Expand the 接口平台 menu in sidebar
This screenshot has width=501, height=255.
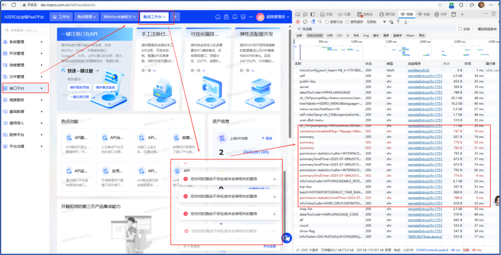[24, 88]
